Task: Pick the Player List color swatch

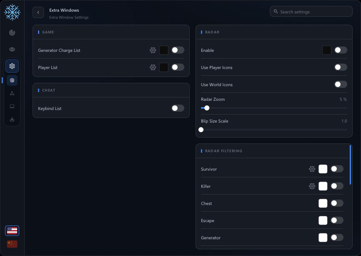Action: click(164, 67)
